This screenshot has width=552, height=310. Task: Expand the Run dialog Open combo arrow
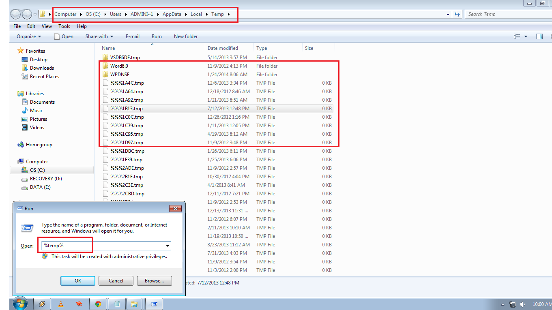point(167,246)
